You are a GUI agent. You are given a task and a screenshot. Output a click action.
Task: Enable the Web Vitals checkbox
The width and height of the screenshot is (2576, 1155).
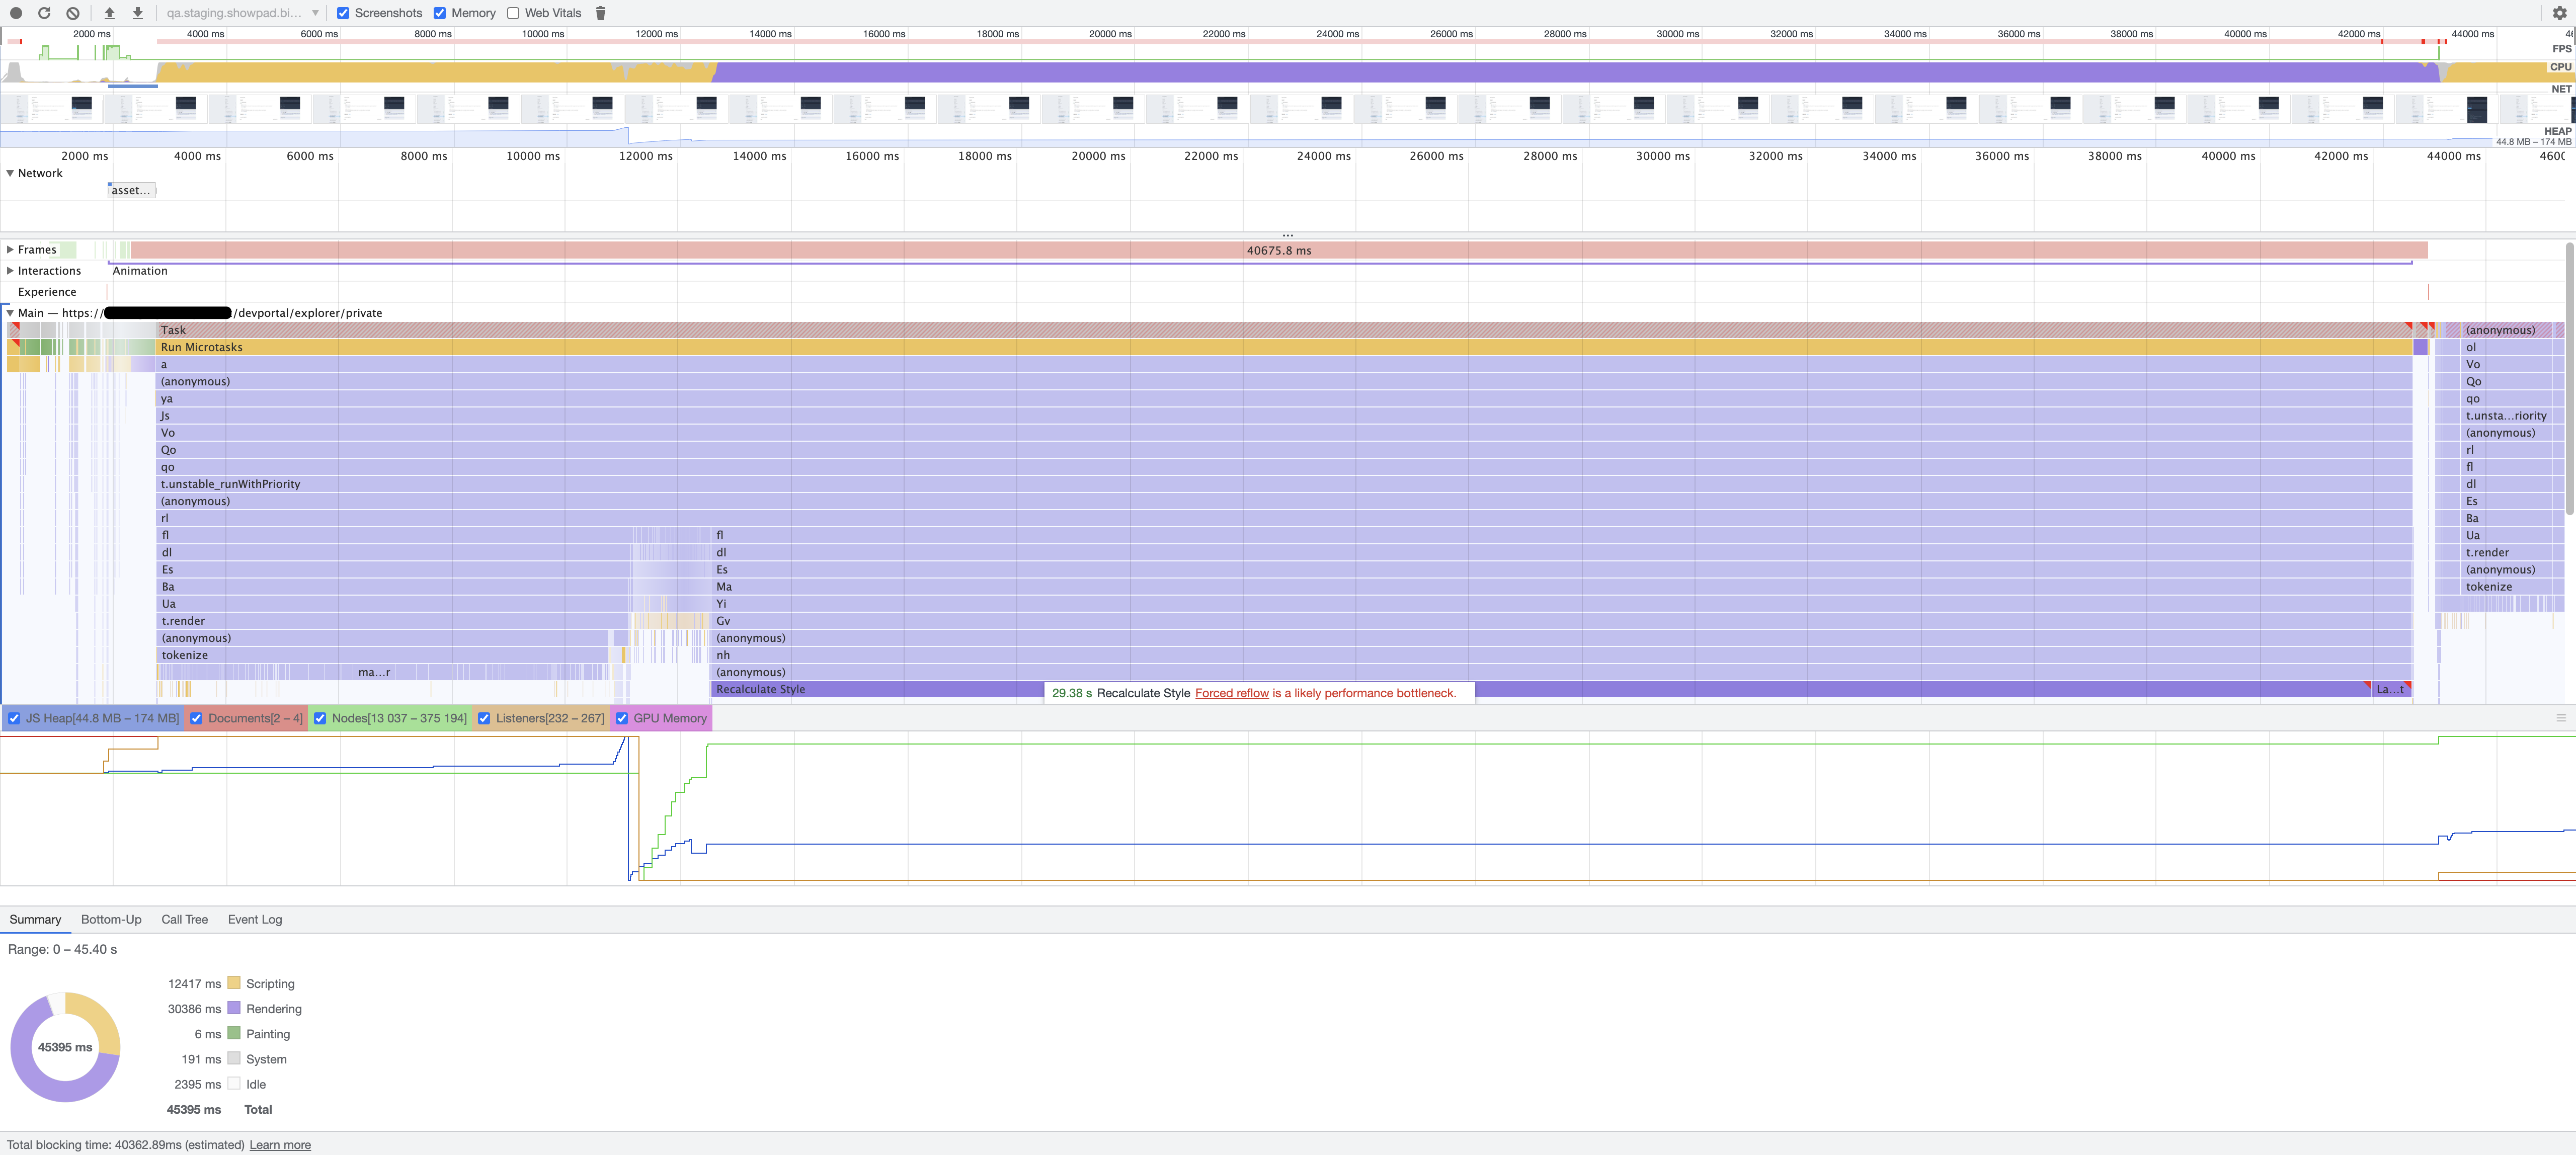tap(513, 13)
